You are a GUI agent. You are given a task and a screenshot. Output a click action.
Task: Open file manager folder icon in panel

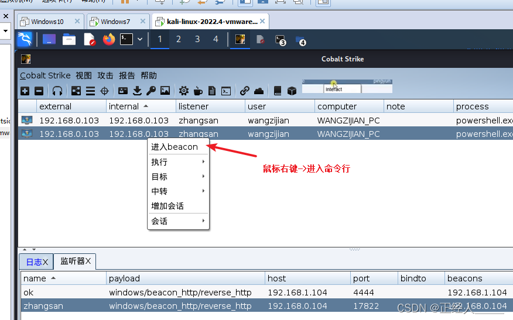69,40
